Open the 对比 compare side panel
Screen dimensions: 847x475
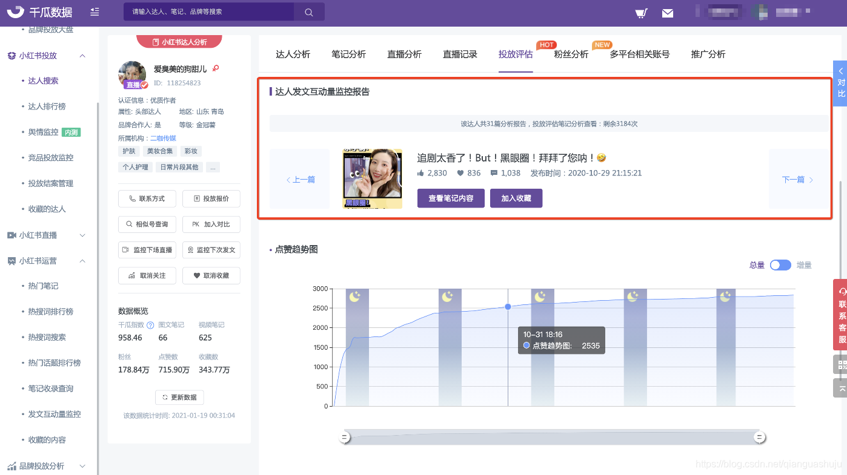840,83
